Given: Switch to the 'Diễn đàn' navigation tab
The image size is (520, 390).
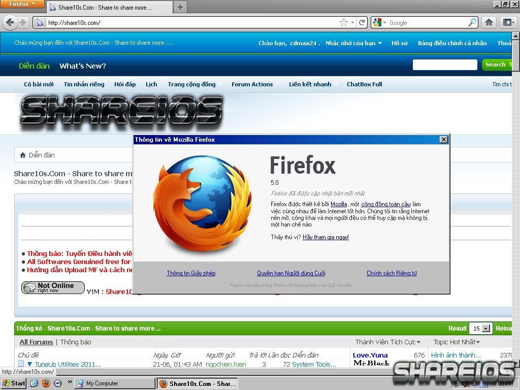Looking at the screenshot, I should coord(34,66).
